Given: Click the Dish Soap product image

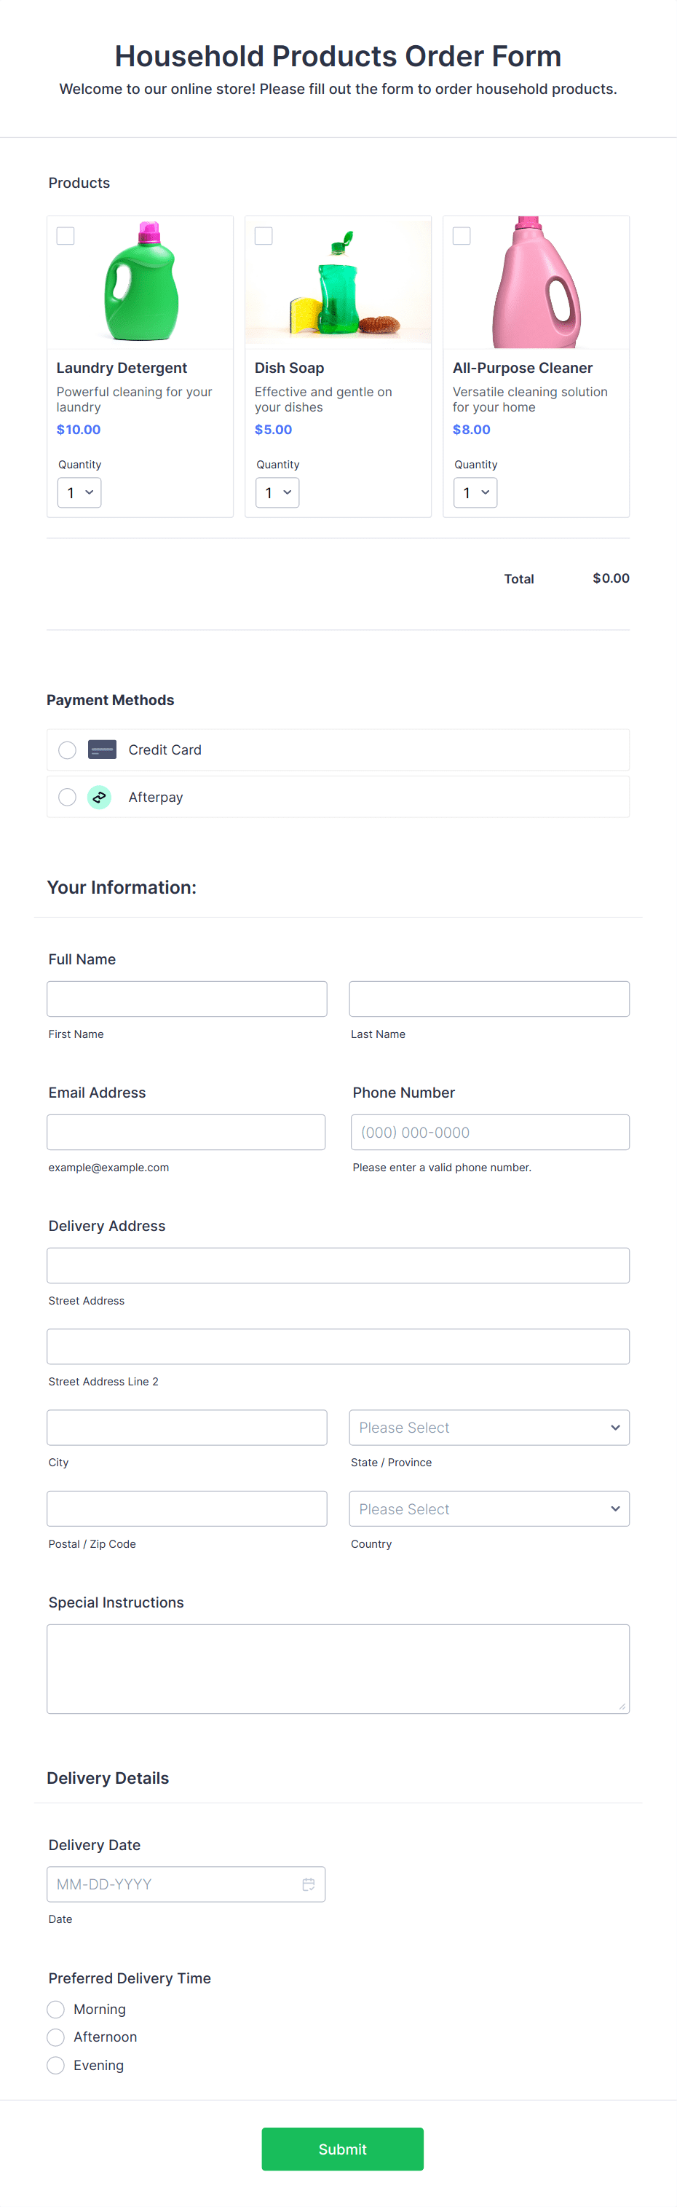Looking at the screenshot, I should pos(337,281).
